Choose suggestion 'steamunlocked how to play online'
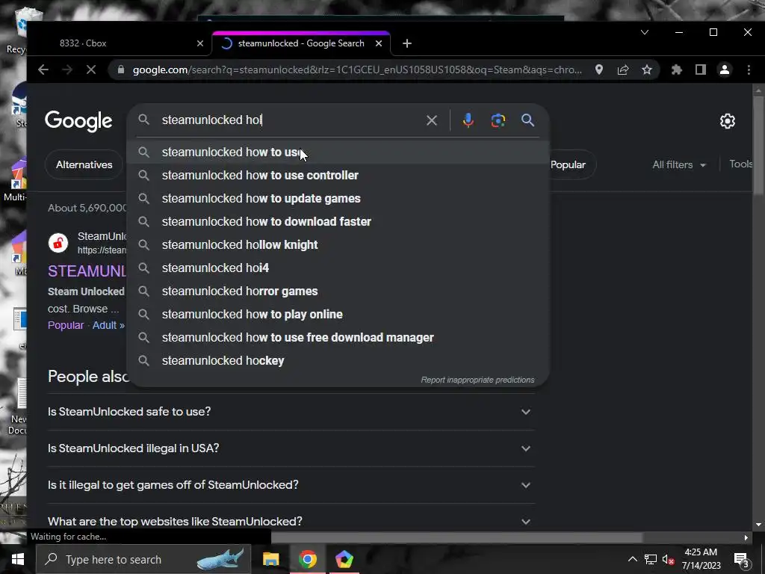Screen dimensions: 765x574 [x=338, y=315]
